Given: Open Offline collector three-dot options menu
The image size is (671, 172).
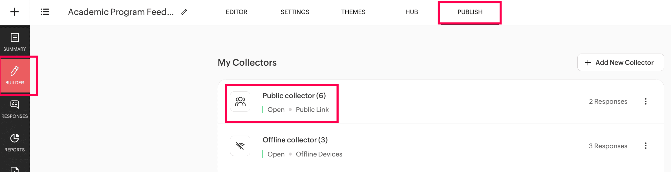Looking at the screenshot, I should (646, 146).
